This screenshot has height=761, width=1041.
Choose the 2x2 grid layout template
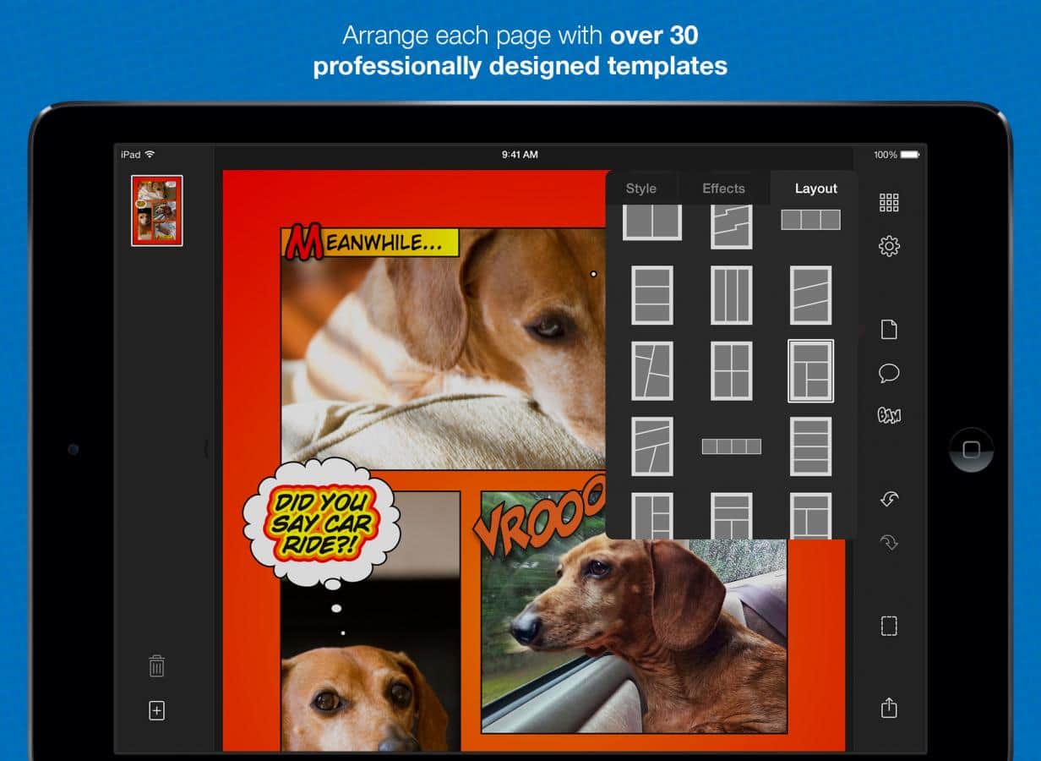(731, 370)
